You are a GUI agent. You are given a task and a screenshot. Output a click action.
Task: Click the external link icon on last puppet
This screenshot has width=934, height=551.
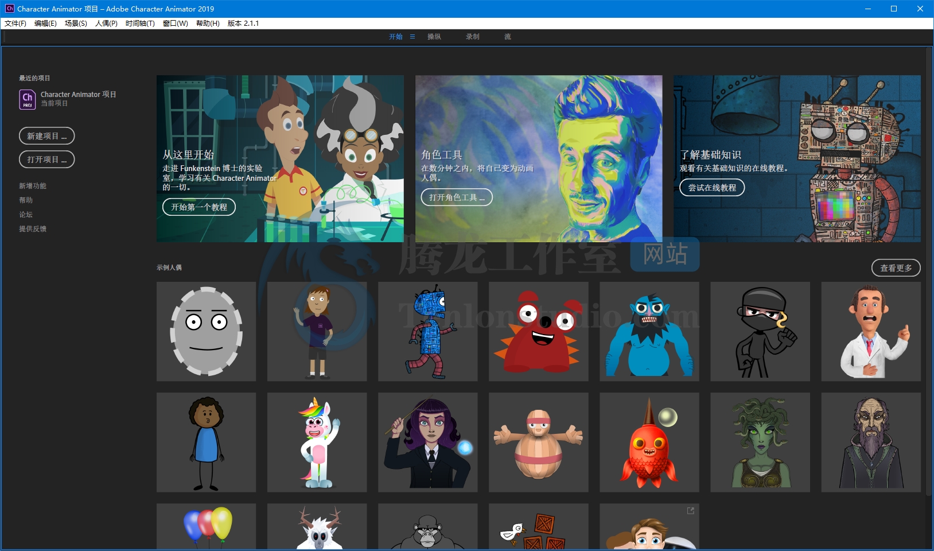[691, 511]
